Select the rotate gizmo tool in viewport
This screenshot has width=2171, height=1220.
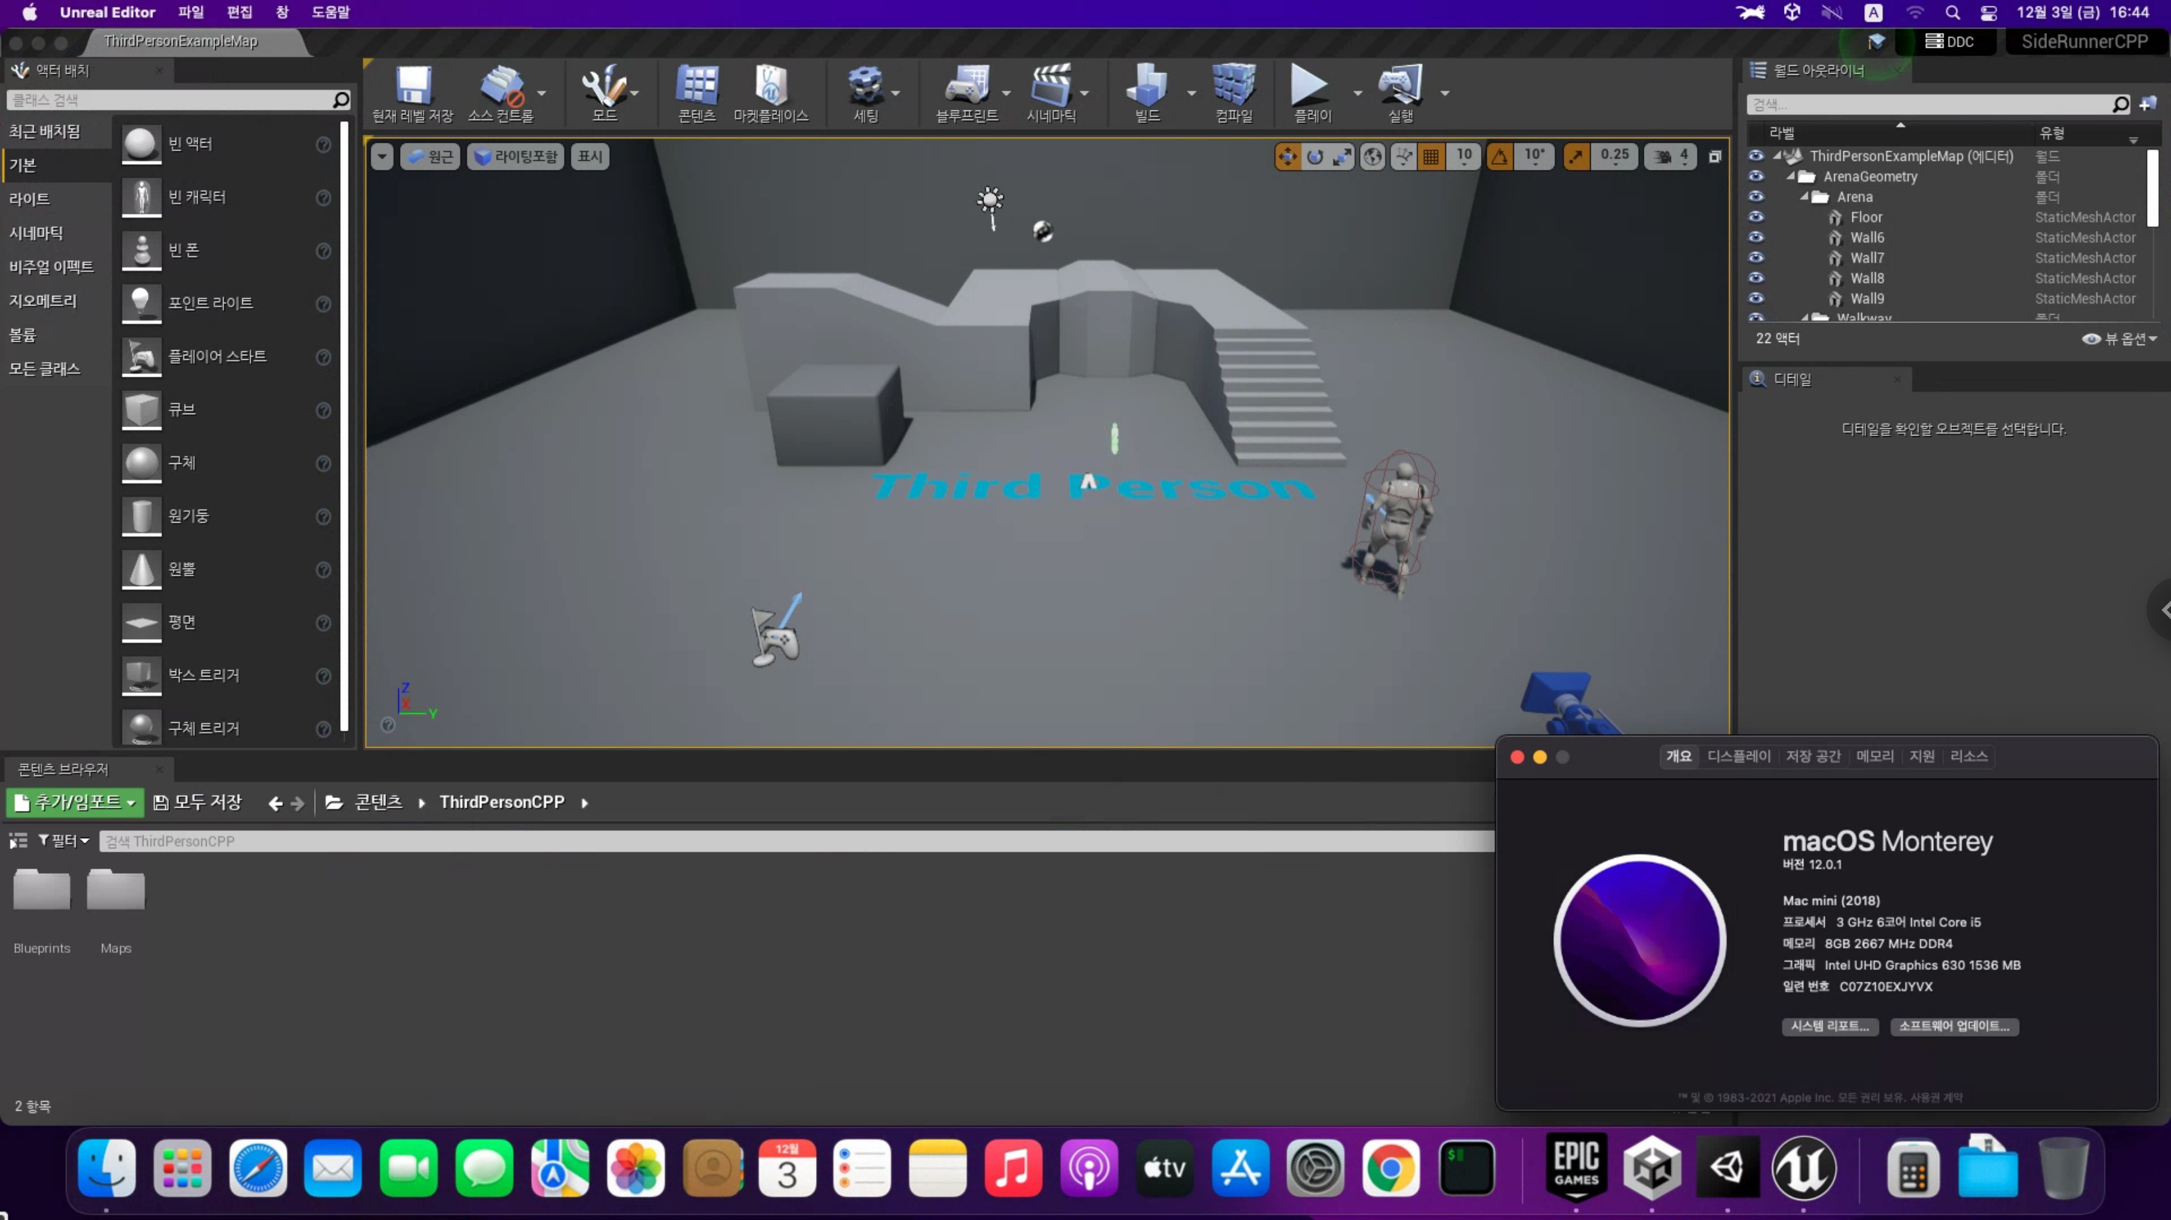1316,156
